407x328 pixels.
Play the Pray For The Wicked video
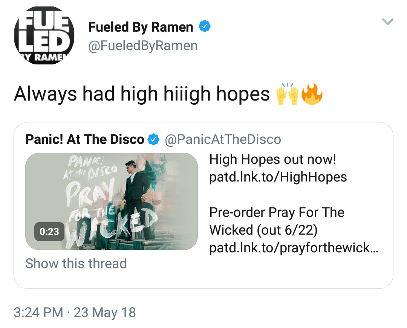tap(111, 201)
